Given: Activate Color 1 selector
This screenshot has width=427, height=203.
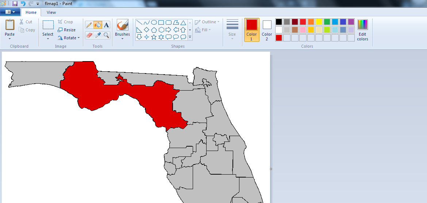Looking at the screenshot, I should (251, 30).
